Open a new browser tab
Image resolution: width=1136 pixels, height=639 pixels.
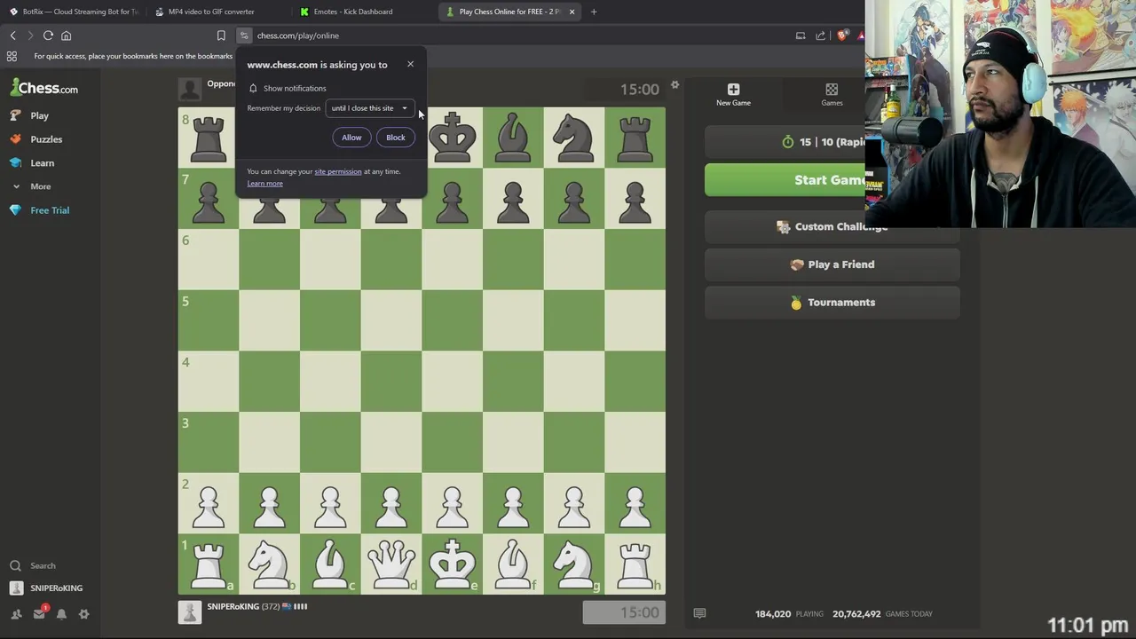pyautogui.click(x=594, y=12)
